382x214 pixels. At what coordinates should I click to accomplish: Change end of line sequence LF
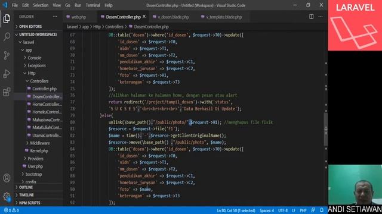(x=294, y=210)
